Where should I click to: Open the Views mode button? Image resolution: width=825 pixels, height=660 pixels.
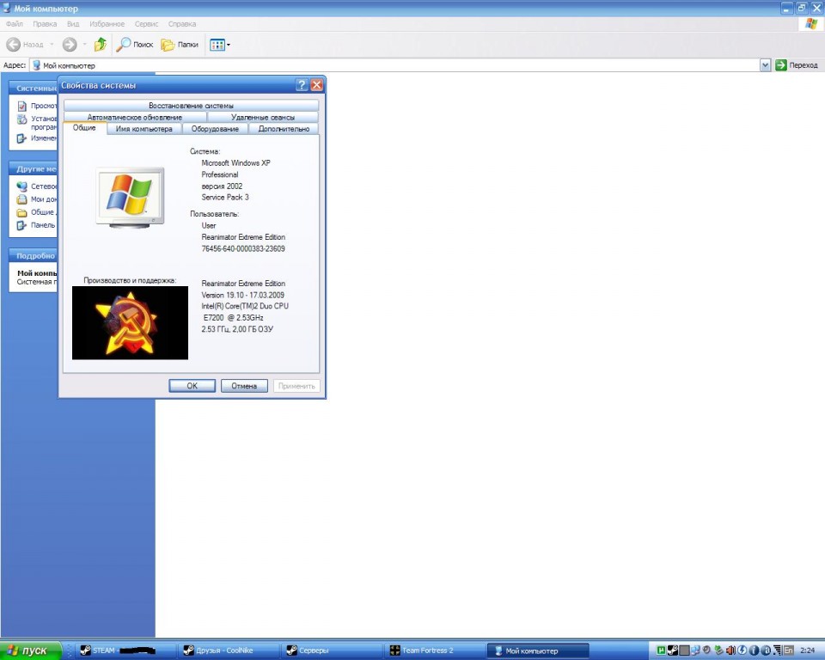pyautogui.click(x=219, y=45)
